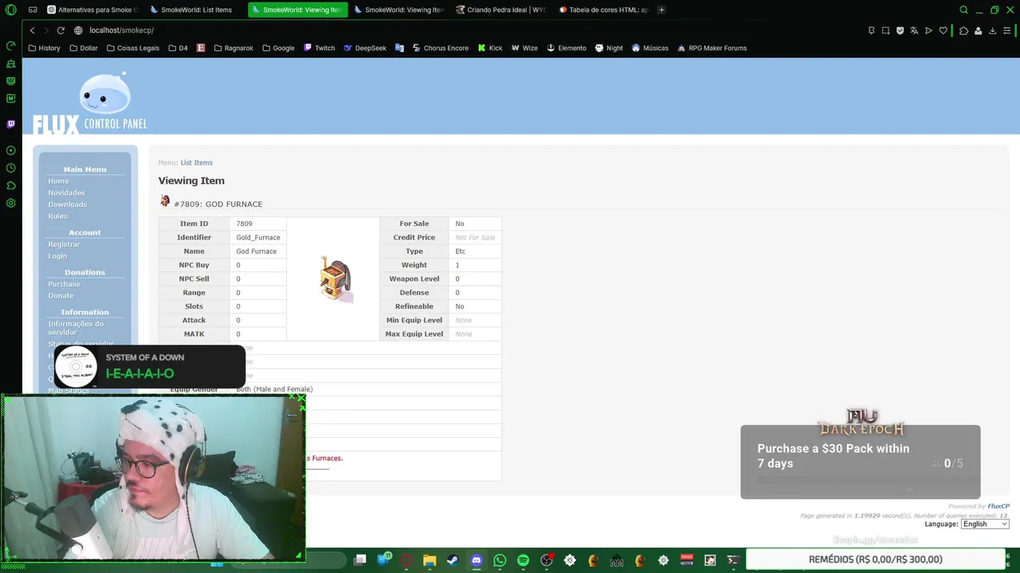Switch to Tabela de cores HTML tab
1020x573 pixels.
click(x=604, y=10)
